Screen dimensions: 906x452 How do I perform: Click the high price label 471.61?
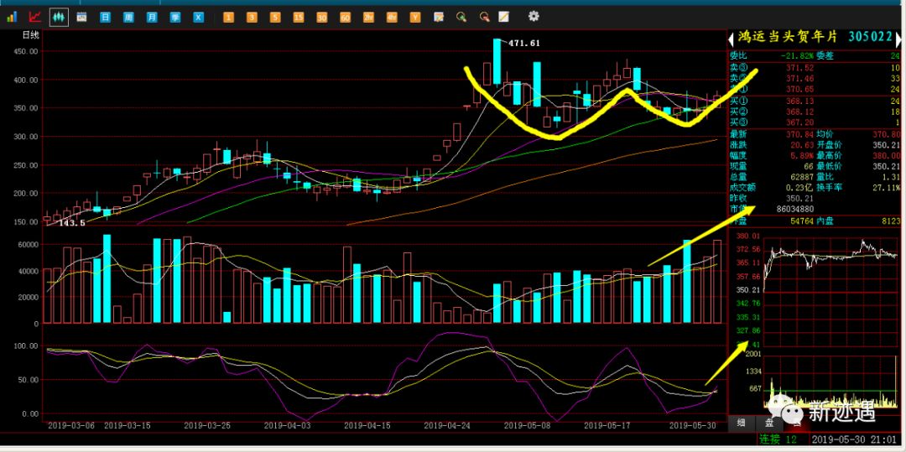524,43
